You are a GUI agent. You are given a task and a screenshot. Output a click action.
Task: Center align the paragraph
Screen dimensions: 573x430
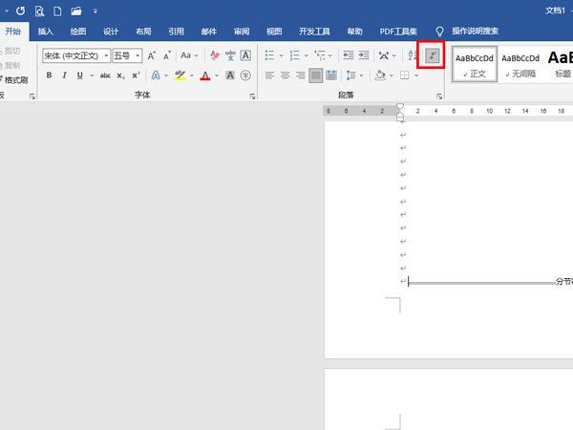[x=285, y=75]
